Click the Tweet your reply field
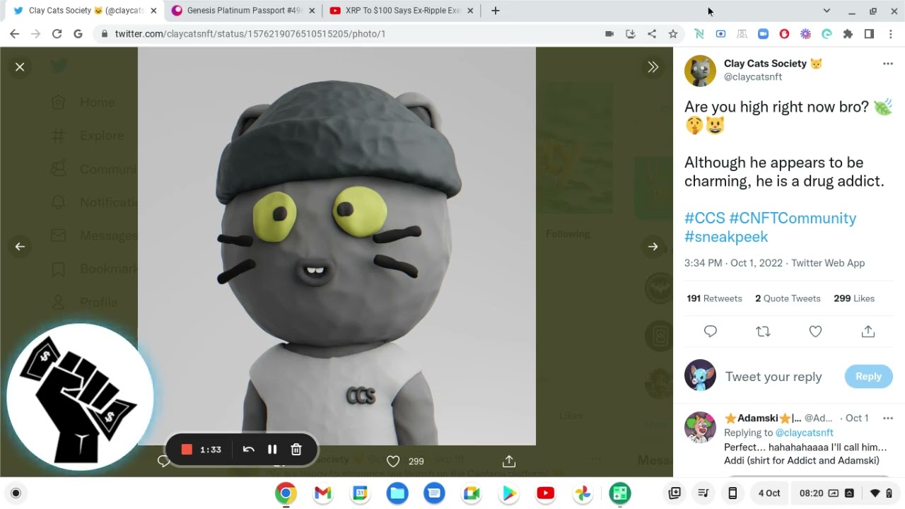 (x=773, y=377)
